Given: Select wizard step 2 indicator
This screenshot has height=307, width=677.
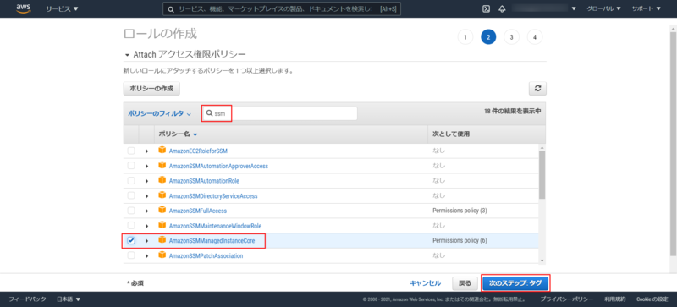Looking at the screenshot, I should 488,37.
